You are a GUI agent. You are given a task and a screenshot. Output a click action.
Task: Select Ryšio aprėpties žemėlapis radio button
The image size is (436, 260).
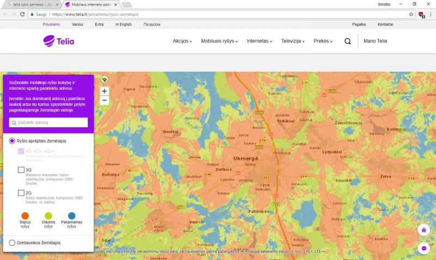[x=12, y=141]
